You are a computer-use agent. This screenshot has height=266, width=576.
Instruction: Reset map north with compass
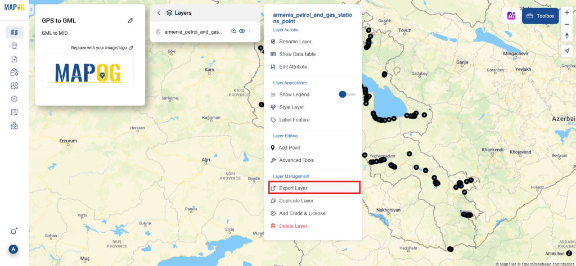[567, 35]
